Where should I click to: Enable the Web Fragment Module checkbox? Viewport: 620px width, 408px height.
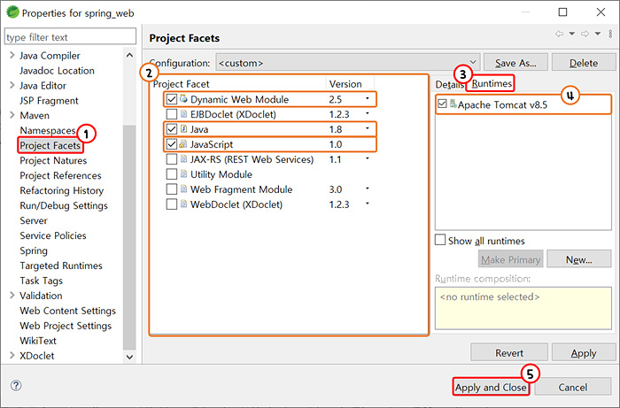tap(172, 189)
